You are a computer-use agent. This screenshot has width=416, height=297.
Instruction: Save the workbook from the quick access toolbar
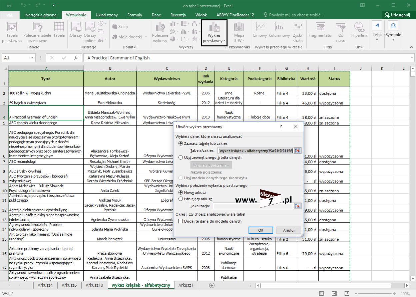[x=9, y=5]
